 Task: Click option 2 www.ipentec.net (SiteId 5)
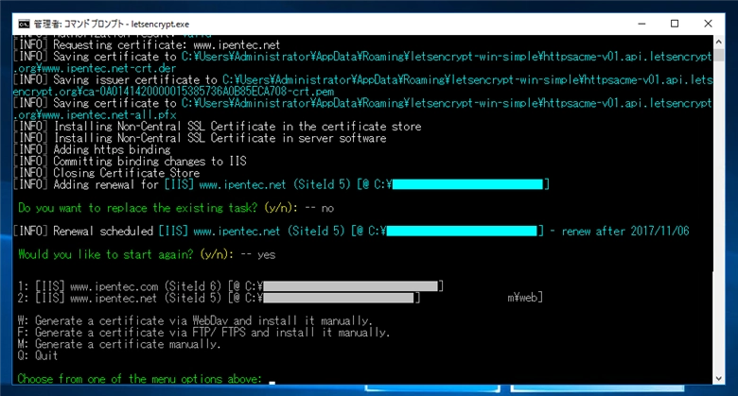coord(219,298)
